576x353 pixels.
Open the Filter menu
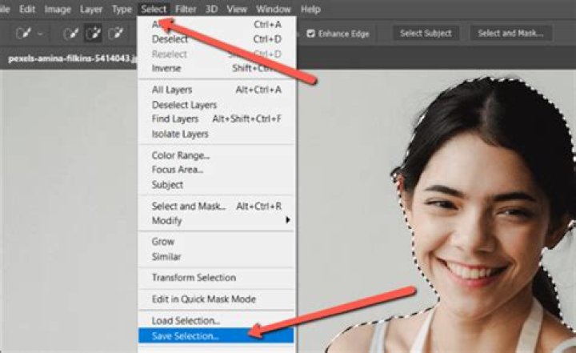click(x=186, y=9)
